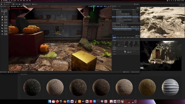Open the quick add content dropdown
Screen dimensions: 185x104
[x=14, y=4]
